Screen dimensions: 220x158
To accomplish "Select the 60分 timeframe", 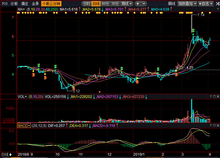I will click(105, 4).
